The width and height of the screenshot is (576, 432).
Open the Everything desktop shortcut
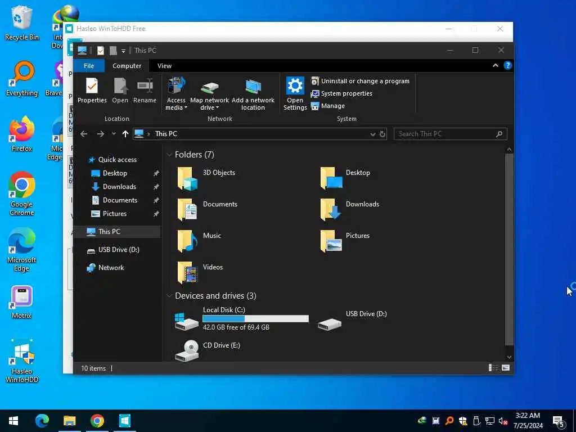pyautogui.click(x=22, y=78)
